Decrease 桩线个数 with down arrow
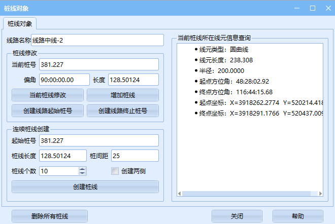This screenshot has height=224, width=335. 82,173
